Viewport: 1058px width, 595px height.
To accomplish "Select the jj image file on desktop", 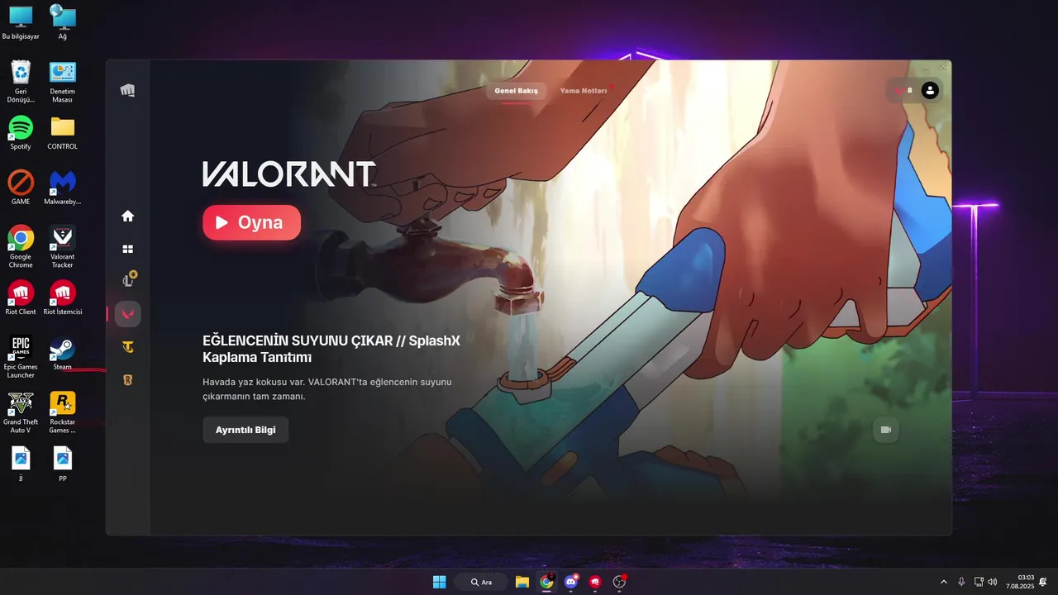I will 21,464.
